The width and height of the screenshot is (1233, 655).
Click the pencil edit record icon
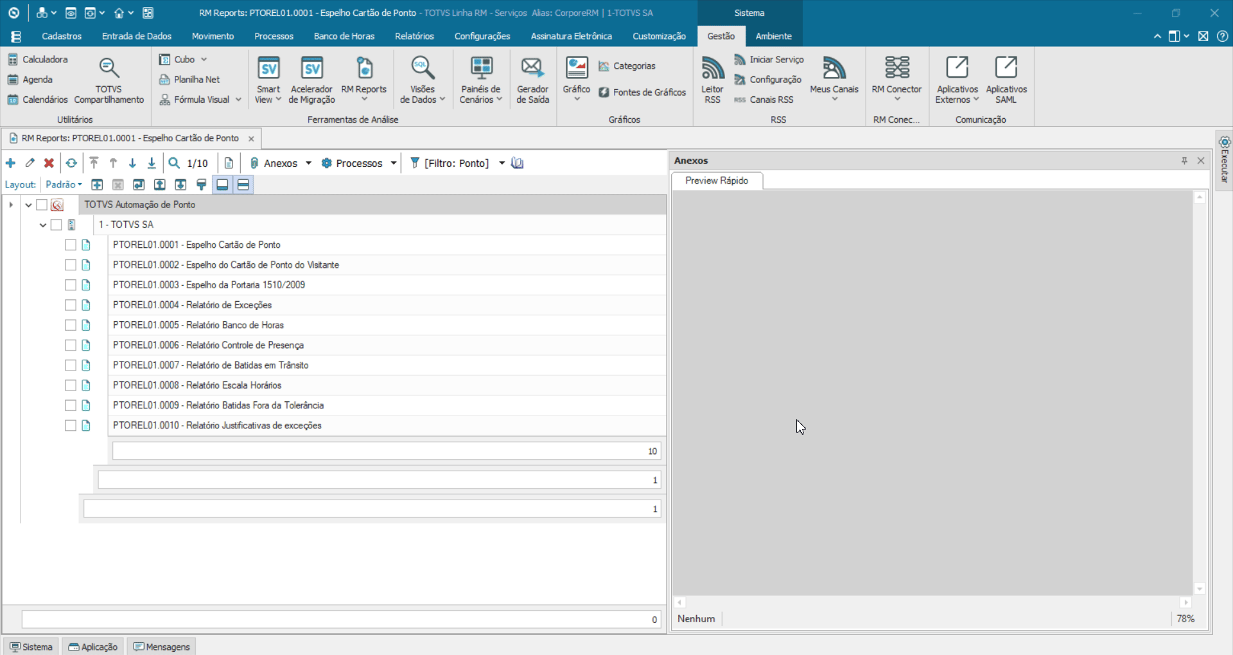click(x=30, y=163)
